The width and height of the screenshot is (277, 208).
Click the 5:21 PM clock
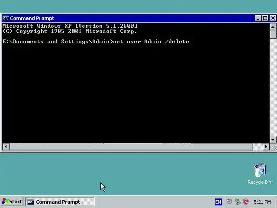(262, 202)
